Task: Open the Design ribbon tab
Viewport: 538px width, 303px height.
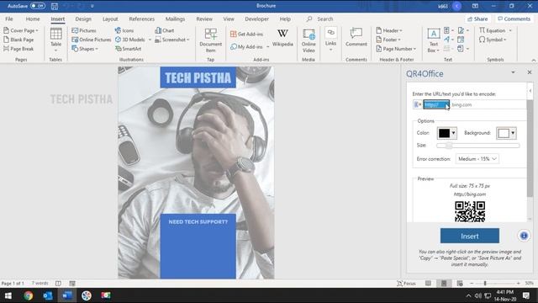Action: [83, 19]
